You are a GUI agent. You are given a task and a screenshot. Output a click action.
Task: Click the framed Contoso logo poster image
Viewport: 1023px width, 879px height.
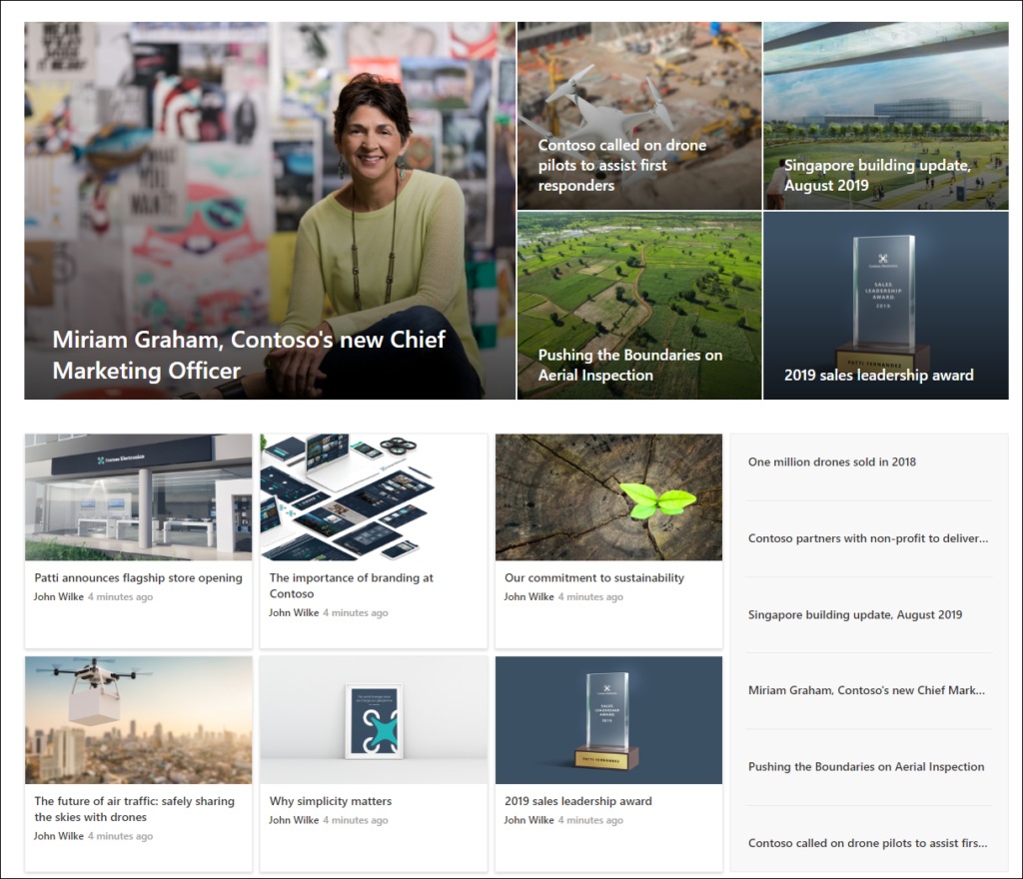point(374,720)
